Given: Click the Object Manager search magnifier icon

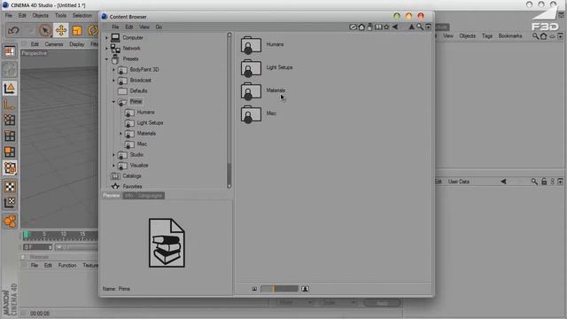Looking at the screenshot, I should tap(535, 36).
